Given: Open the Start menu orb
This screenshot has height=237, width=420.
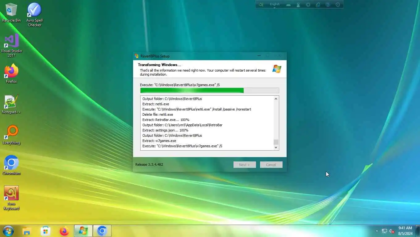Looking at the screenshot, I should 8,231.
